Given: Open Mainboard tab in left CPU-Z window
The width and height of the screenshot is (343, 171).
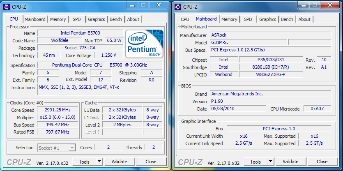Looking at the screenshot, I should (x=35, y=19).
